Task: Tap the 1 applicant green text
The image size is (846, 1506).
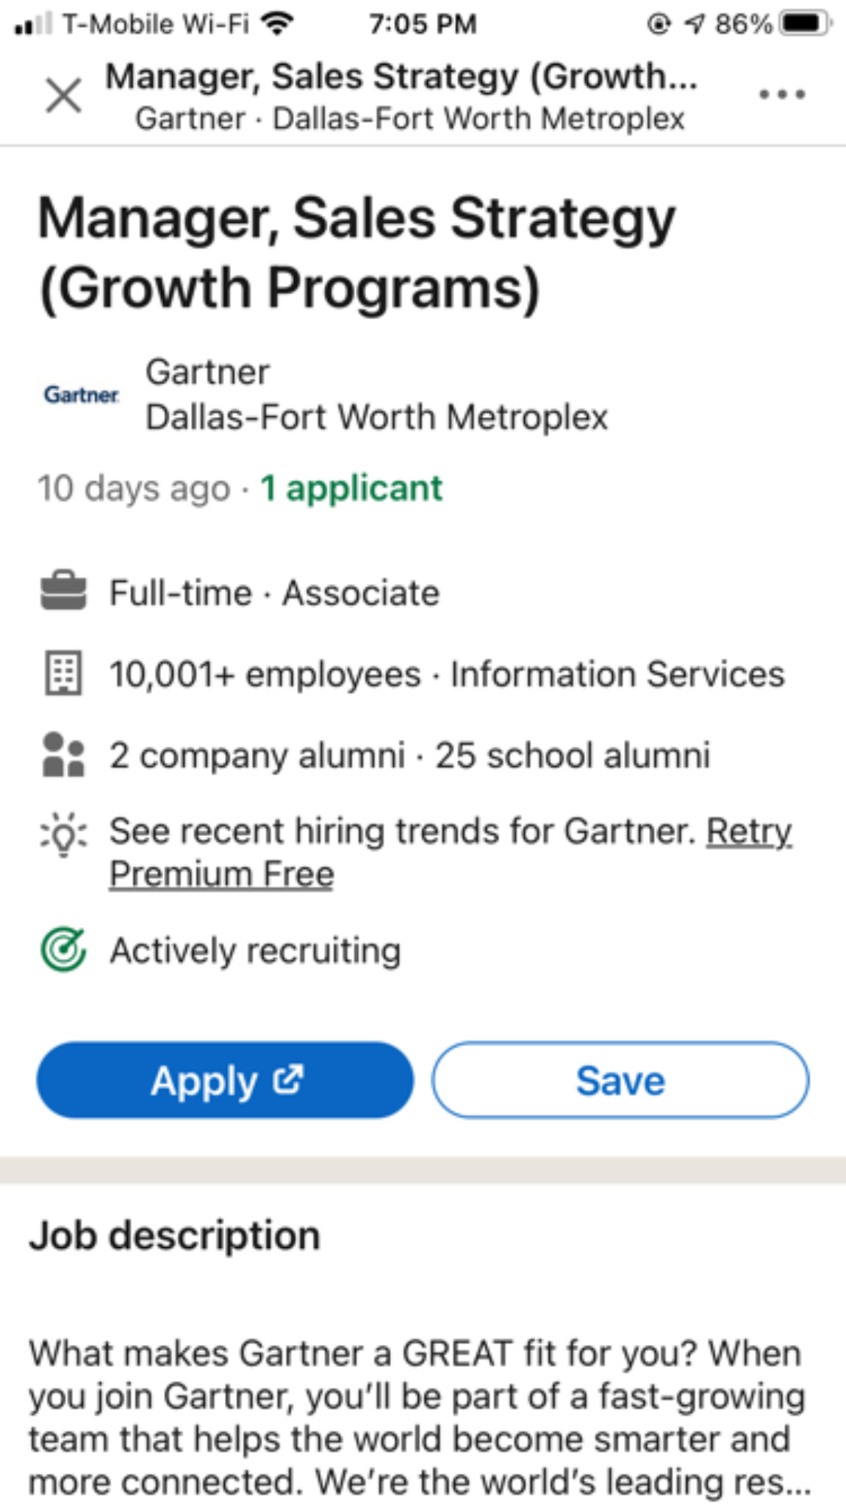Action: [351, 488]
